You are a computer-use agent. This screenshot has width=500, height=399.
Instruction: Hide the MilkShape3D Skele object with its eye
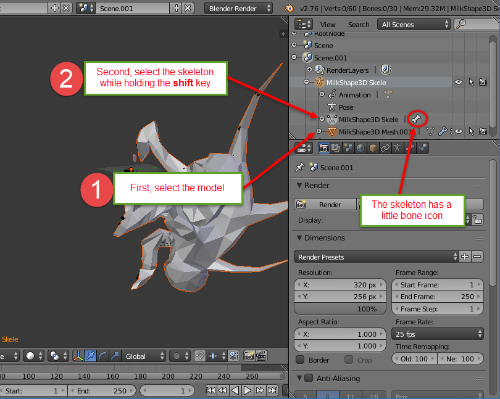click(459, 82)
